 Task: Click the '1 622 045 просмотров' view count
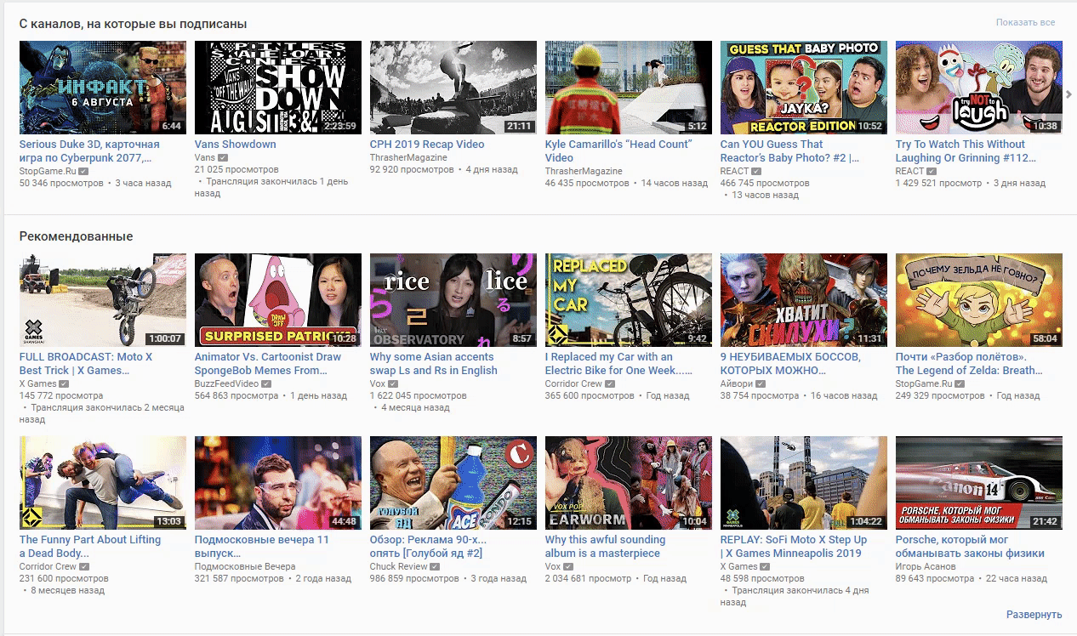click(x=419, y=396)
